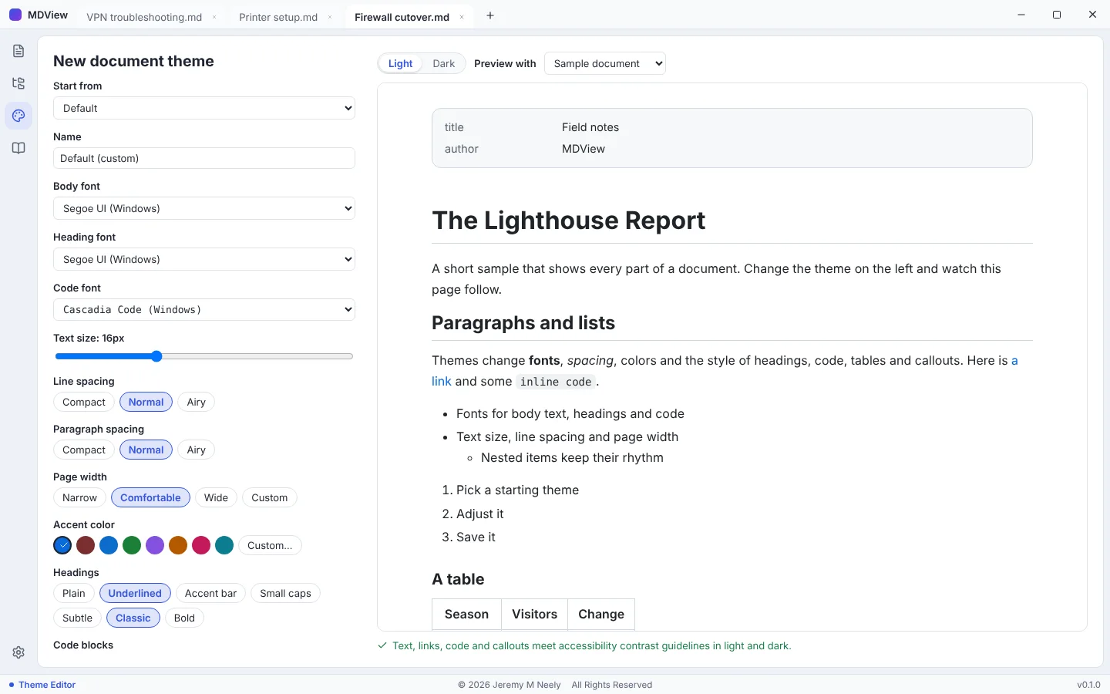Click The Lighthouse Report heading
Image resolution: width=1110 pixels, height=694 pixels.
[569, 221]
